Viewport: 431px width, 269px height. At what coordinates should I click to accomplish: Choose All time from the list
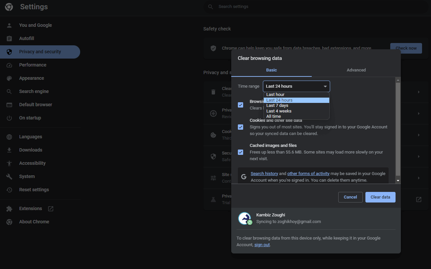pyautogui.click(x=296, y=116)
